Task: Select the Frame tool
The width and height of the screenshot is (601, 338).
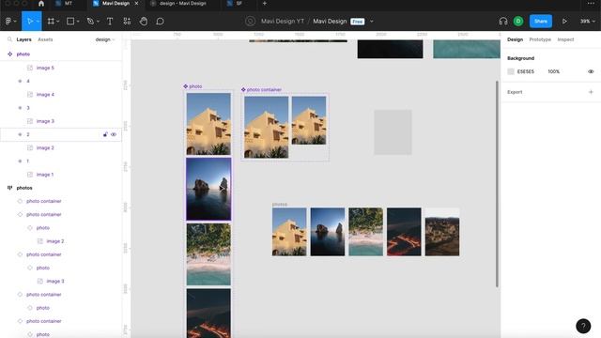Action: coord(51,22)
